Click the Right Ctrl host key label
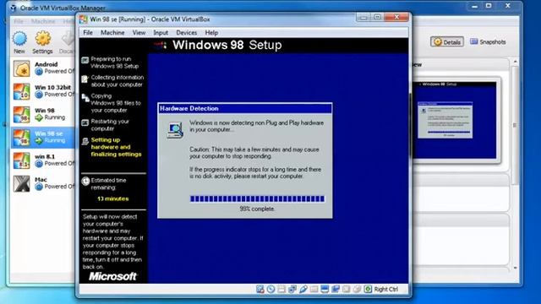This screenshot has width=541, height=304. (x=386, y=289)
